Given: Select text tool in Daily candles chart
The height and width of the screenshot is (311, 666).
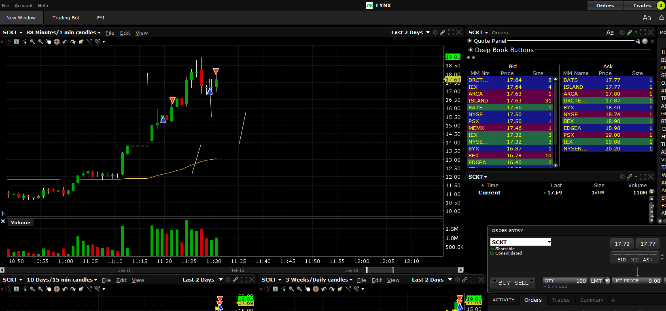Looking at the screenshot, I should (275, 289).
